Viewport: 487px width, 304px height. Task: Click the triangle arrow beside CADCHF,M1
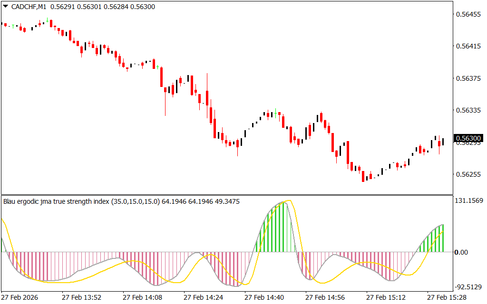[5, 7]
